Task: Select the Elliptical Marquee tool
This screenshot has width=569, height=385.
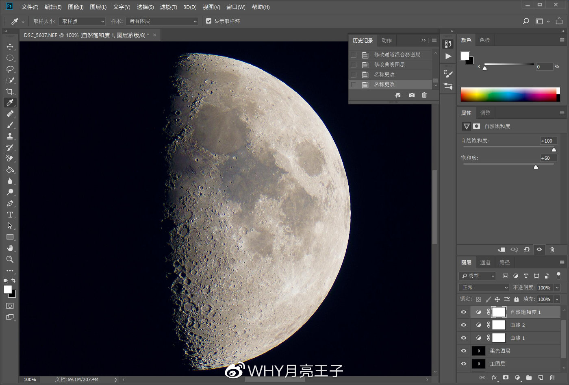Action: tap(10, 58)
